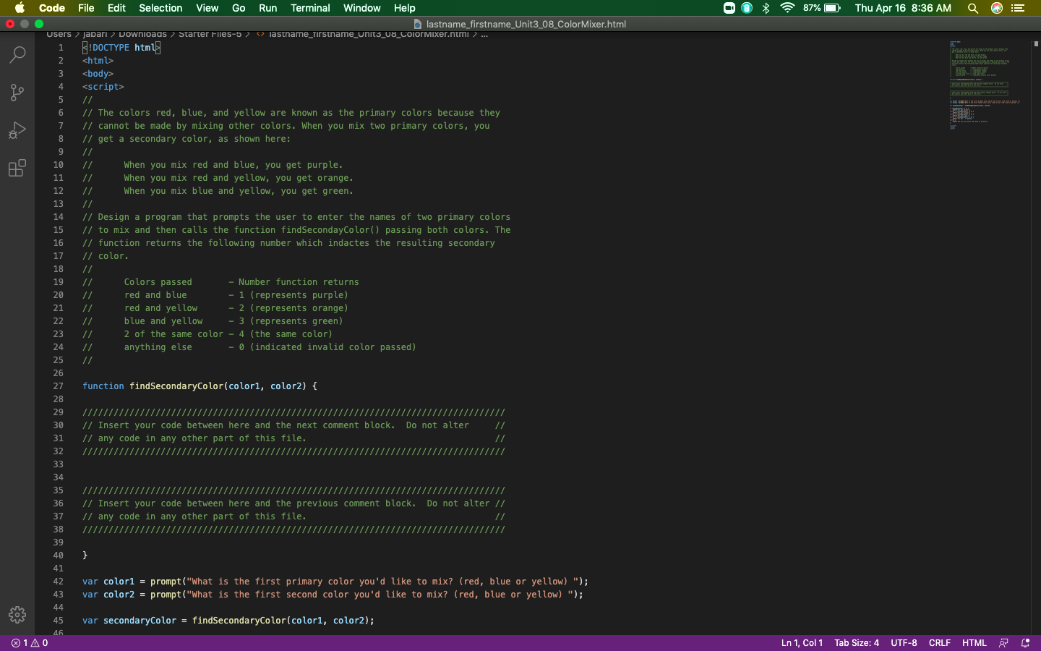
Task: Click the <html> tag on line 2
Action: (x=98, y=61)
